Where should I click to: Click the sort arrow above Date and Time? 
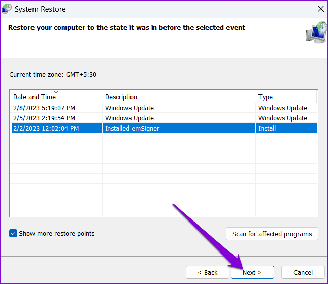(x=56, y=92)
